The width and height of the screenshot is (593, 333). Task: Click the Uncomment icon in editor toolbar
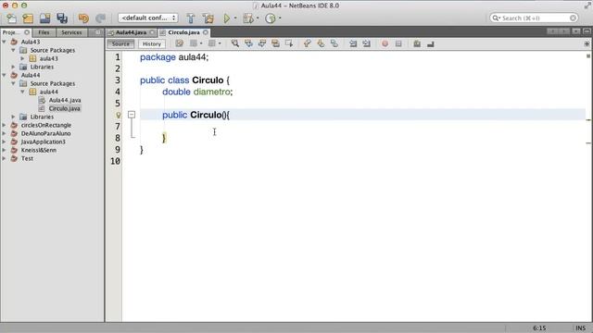(x=430, y=44)
